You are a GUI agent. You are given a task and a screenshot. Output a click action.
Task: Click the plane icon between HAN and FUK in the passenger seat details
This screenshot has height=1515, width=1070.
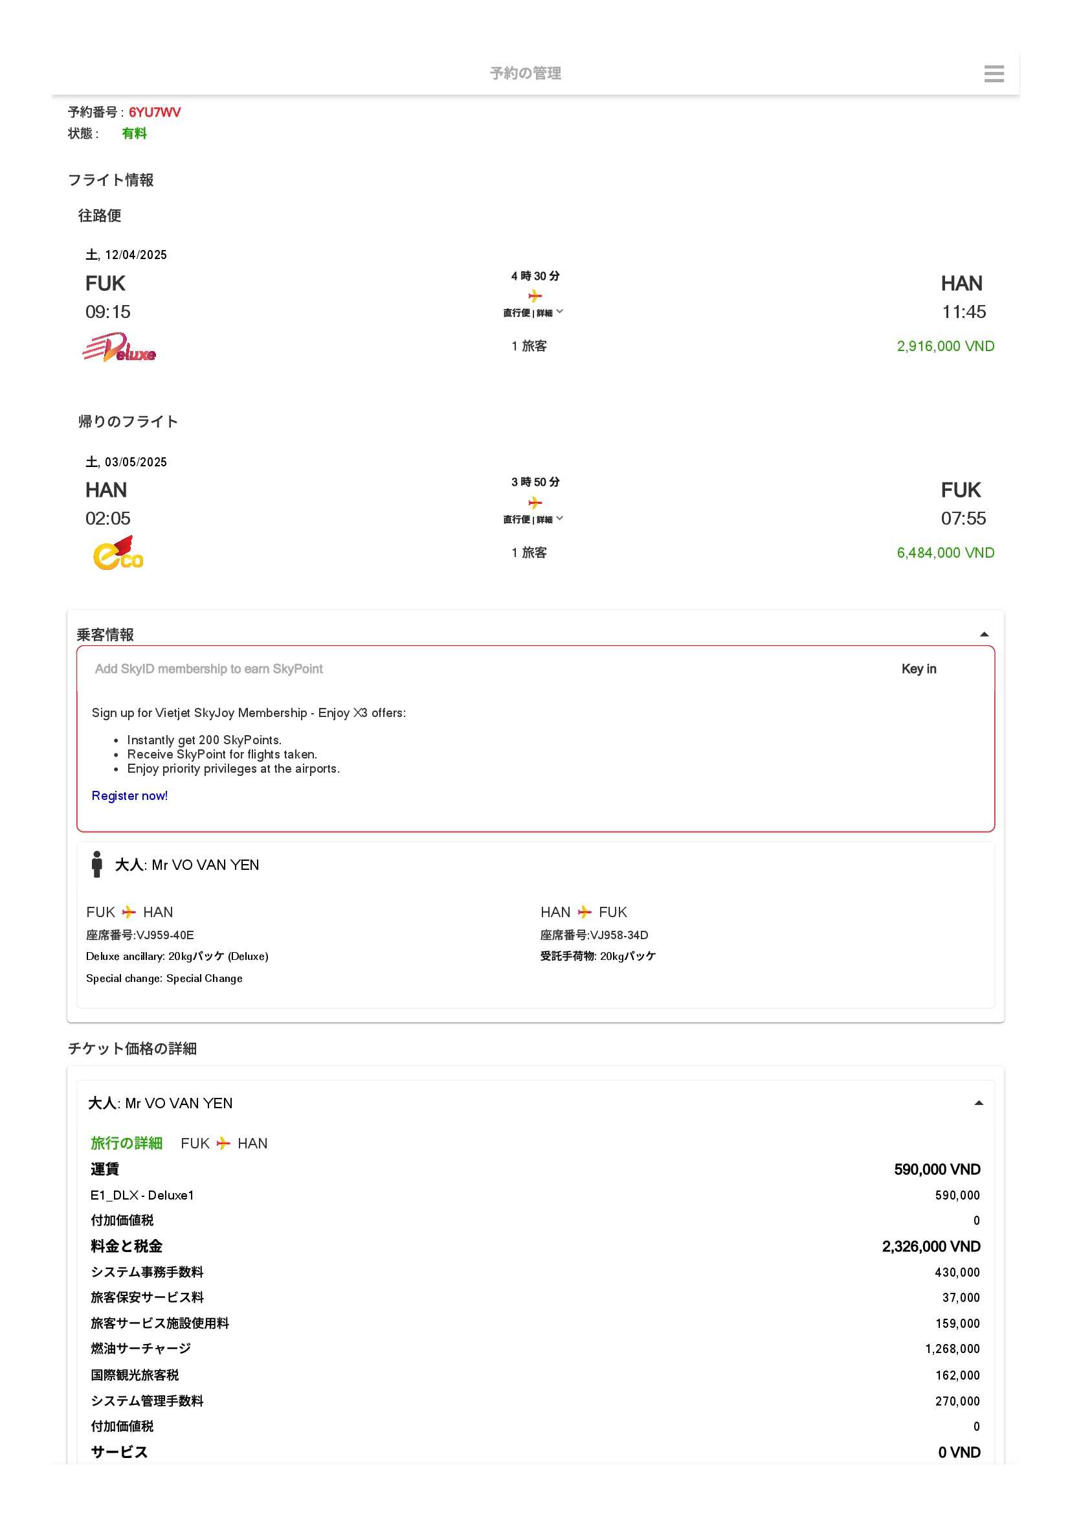tap(584, 912)
